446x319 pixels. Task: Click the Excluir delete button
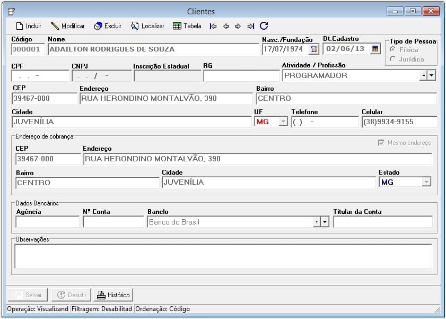pos(108,26)
